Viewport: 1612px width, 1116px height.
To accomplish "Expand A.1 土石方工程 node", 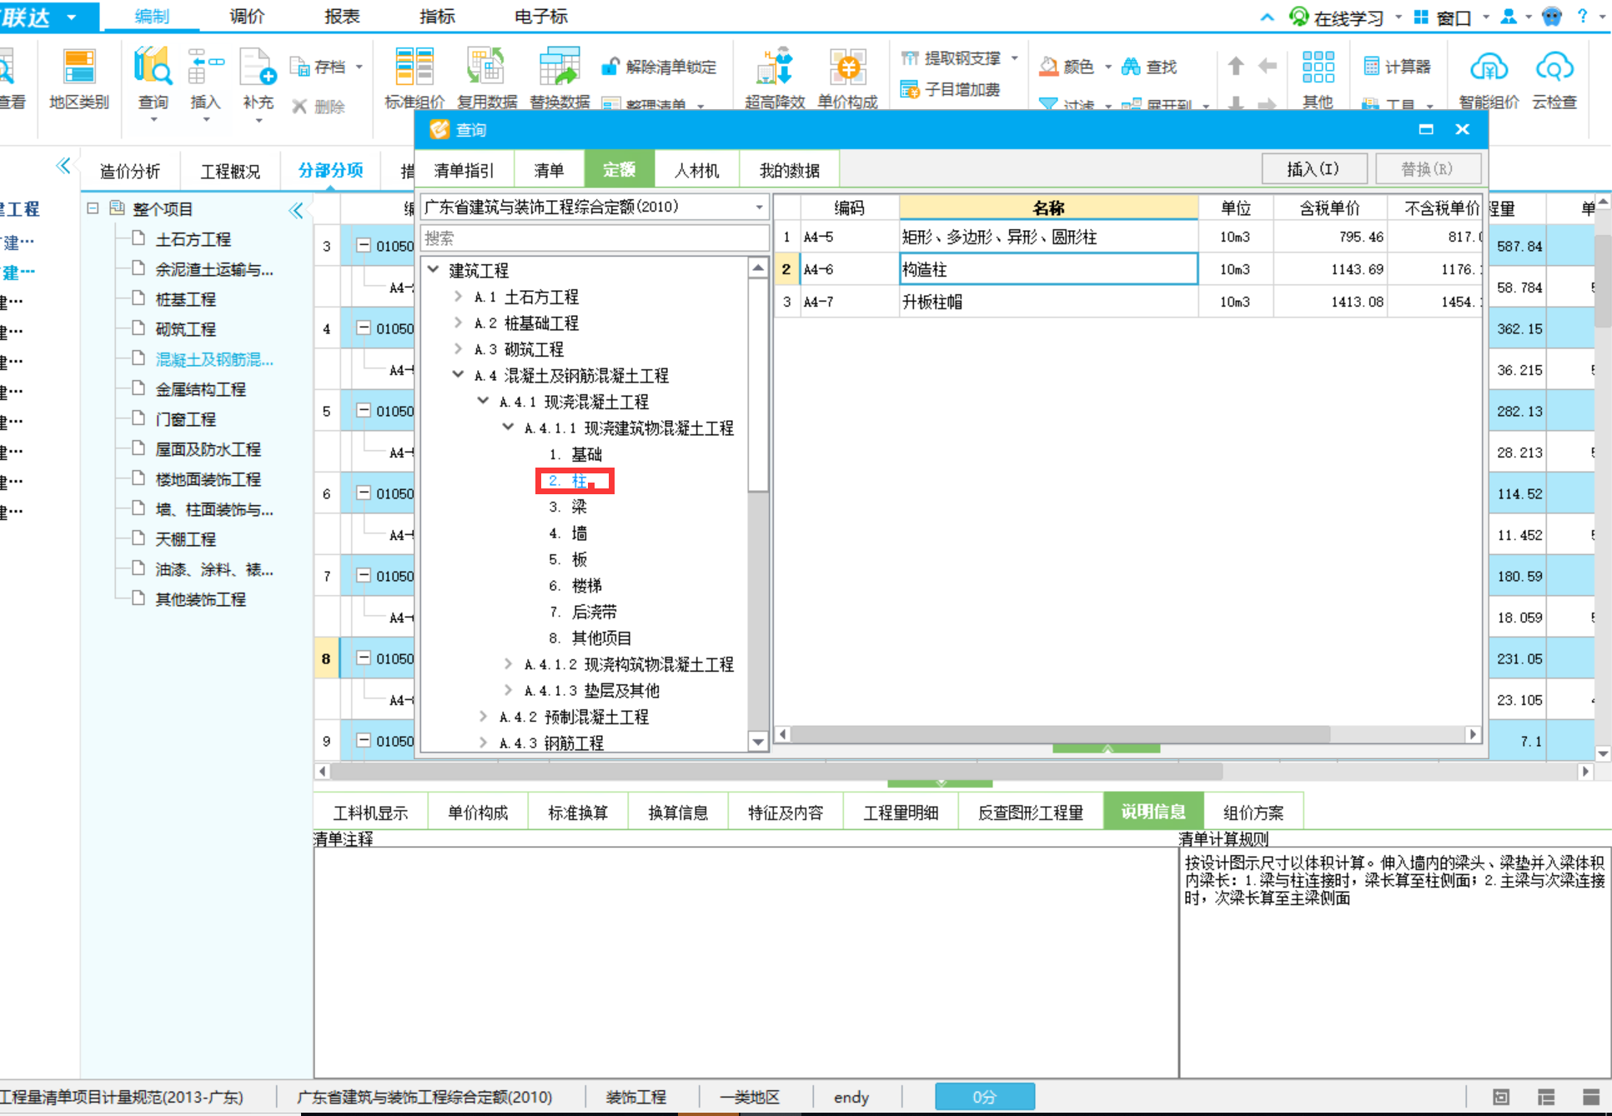I will click(x=458, y=296).
